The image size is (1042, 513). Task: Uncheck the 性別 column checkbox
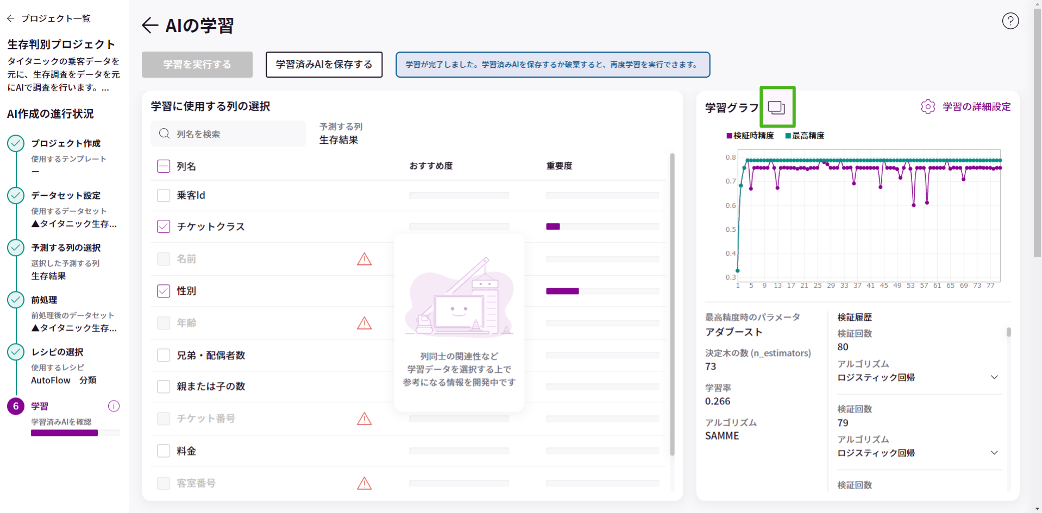click(164, 291)
